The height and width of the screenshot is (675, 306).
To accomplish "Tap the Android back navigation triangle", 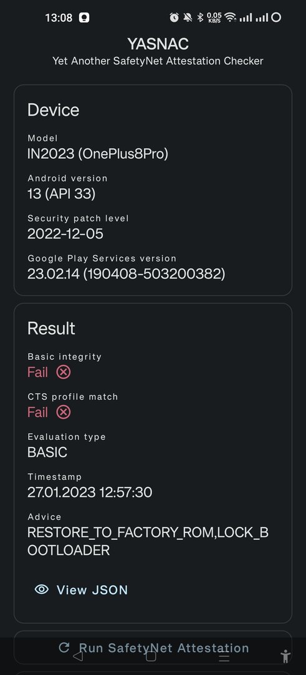I will click(x=78, y=656).
